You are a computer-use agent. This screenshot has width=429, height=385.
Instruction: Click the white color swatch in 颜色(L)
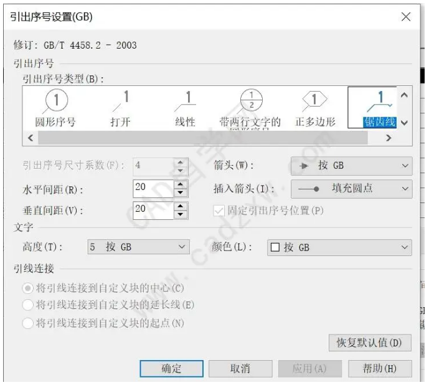(x=275, y=247)
